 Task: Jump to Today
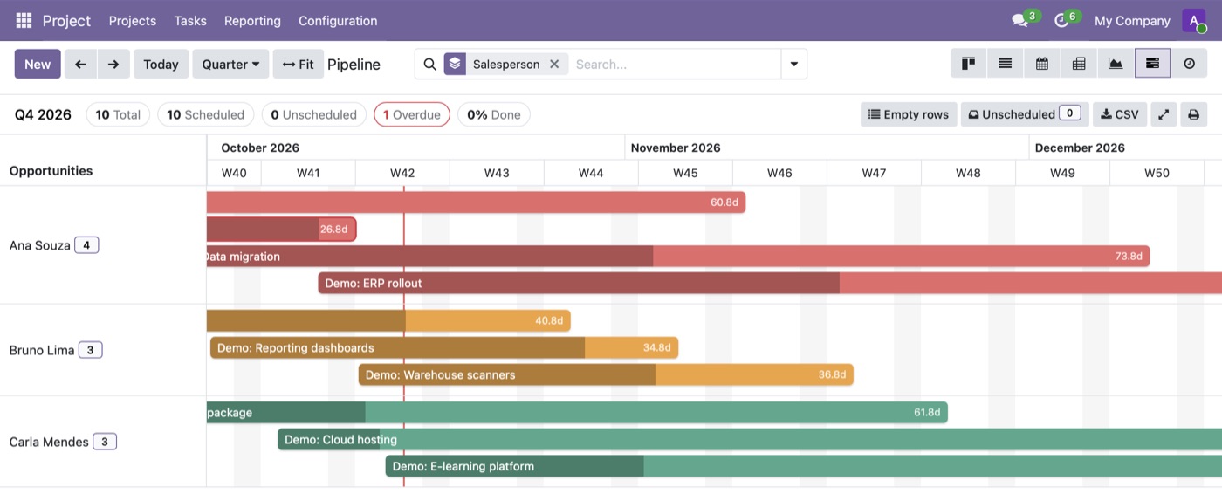(161, 64)
